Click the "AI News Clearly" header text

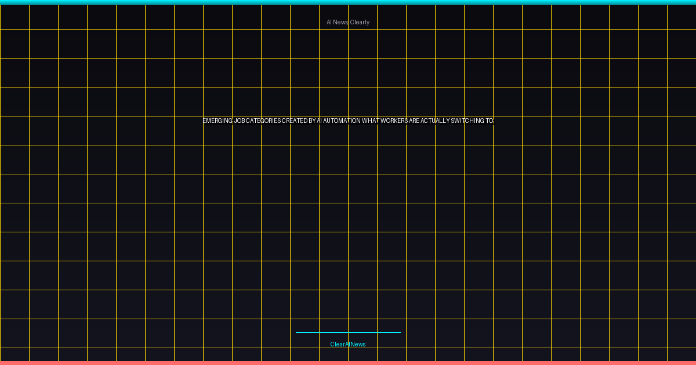348,22
